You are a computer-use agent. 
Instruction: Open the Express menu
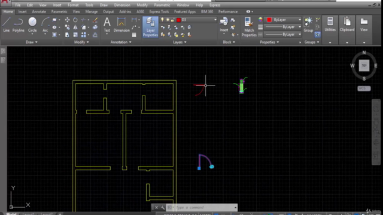[215, 5]
